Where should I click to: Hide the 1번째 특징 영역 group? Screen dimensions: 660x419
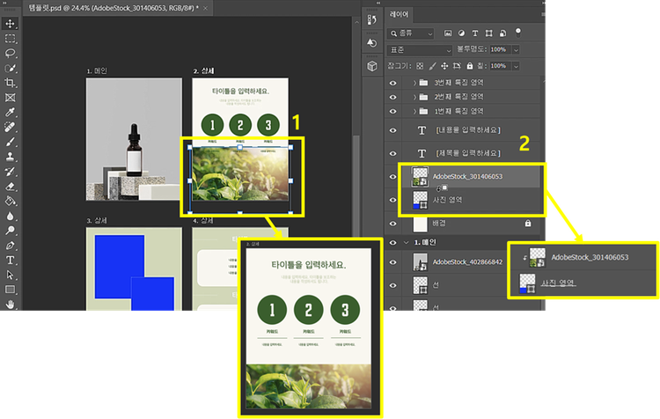pos(392,112)
